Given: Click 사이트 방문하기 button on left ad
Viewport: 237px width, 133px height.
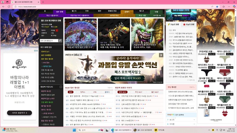Looking at the screenshot, I should tap(20, 113).
